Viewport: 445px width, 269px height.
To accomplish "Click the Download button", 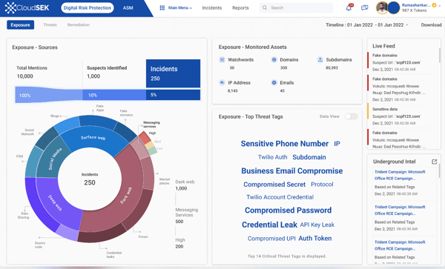I will click(431, 25).
